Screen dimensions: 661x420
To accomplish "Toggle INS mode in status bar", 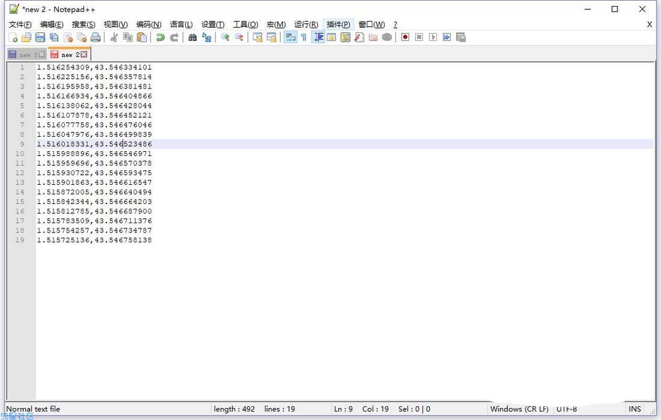I will tap(635, 409).
